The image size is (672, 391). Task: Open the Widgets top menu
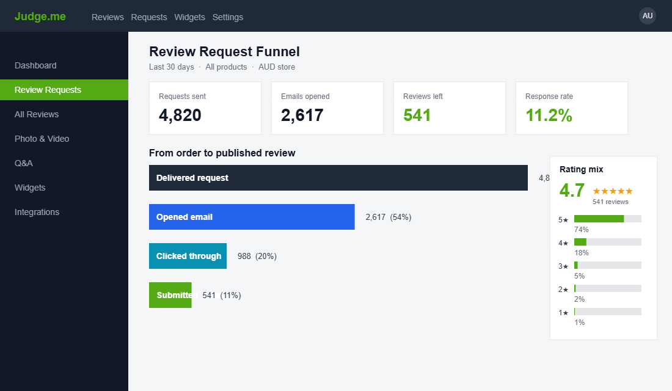(x=189, y=17)
